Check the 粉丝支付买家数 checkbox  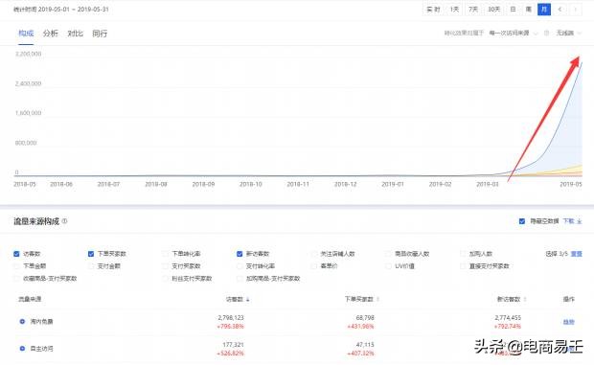165,279
